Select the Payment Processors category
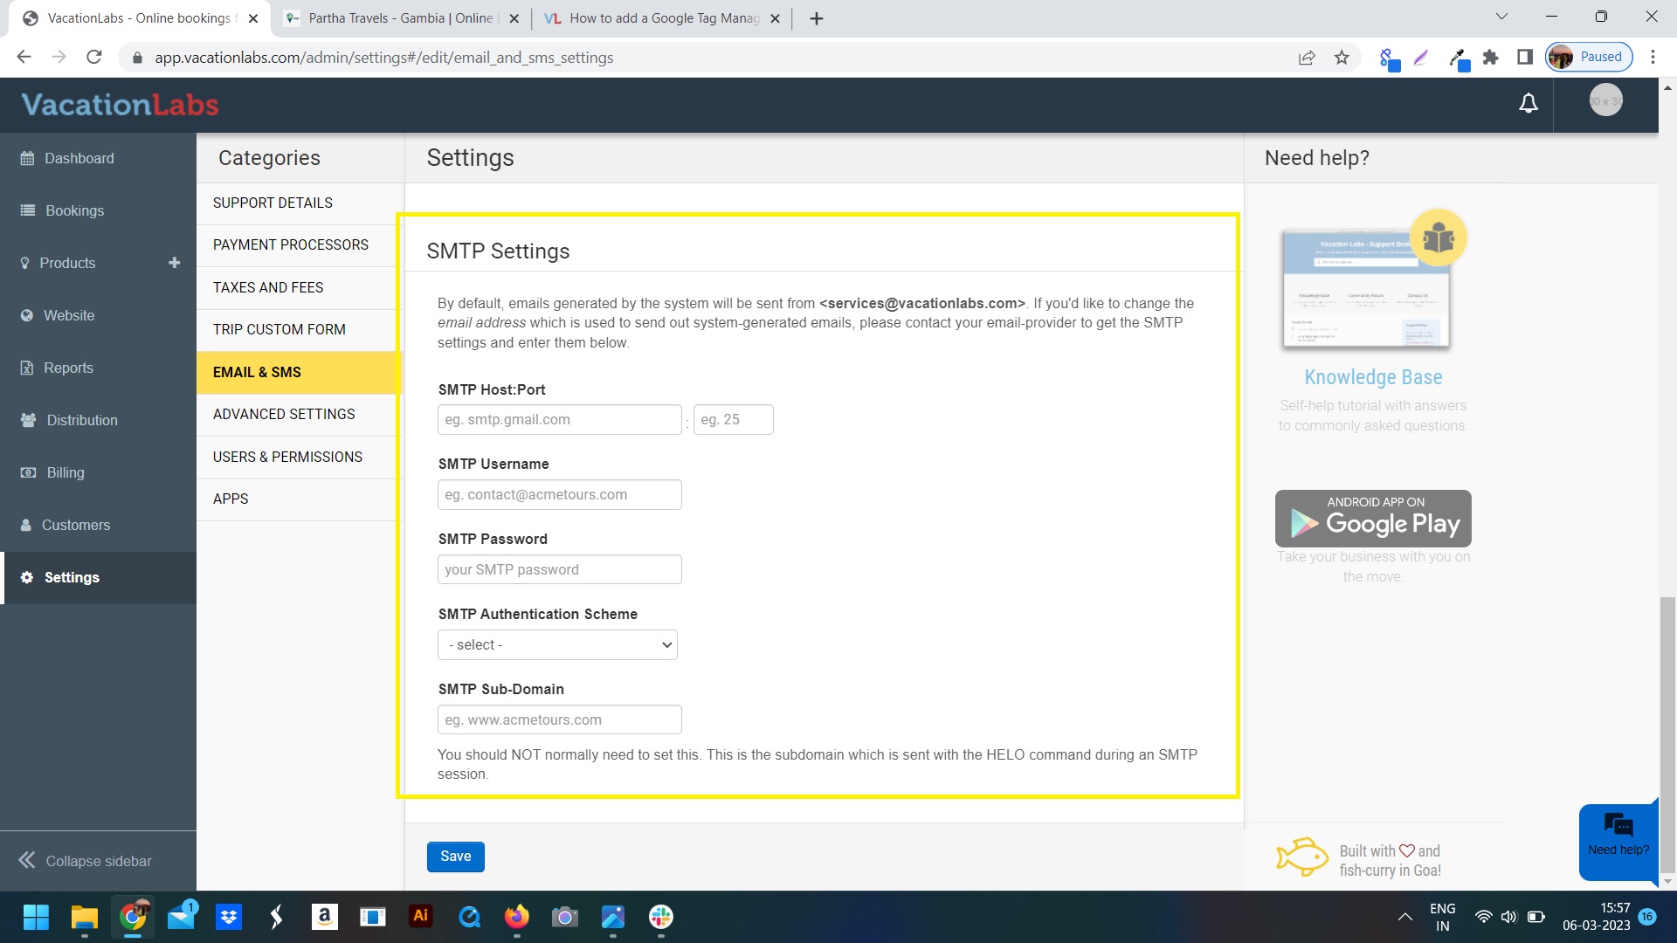The width and height of the screenshot is (1677, 943). (290, 244)
